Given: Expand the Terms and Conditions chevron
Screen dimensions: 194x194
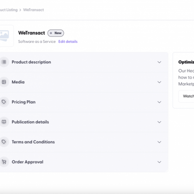Looking at the screenshot, I should click(x=159, y=142).
